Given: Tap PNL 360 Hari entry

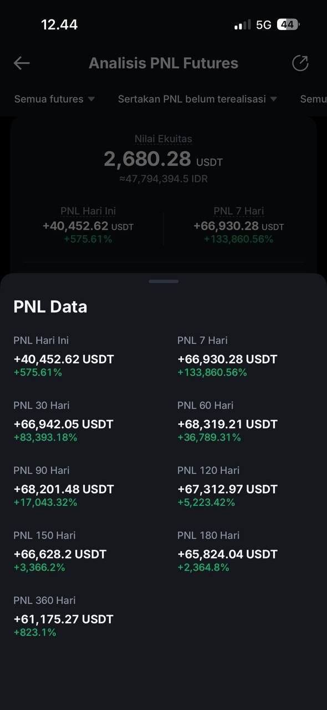Looking at the screenshot, I should coord(63,616).
